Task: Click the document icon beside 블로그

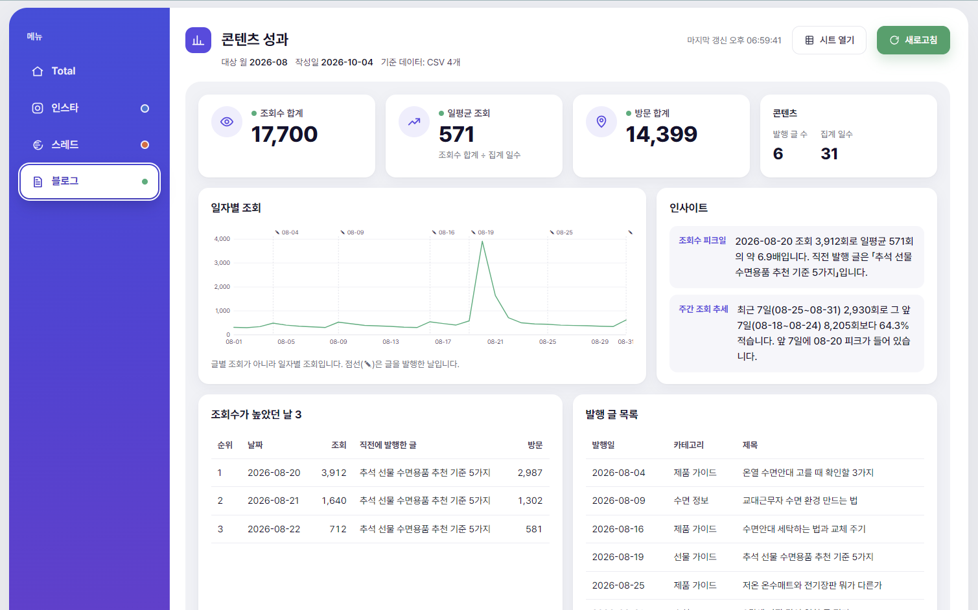Action: click(38, 181)
